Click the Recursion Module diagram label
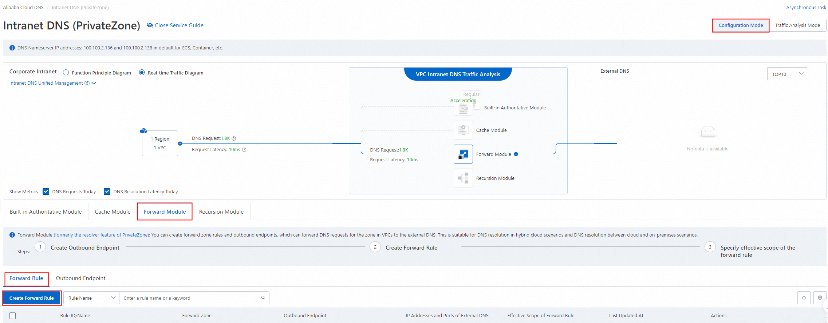This screenshot has width=828, height=323. 495,178
